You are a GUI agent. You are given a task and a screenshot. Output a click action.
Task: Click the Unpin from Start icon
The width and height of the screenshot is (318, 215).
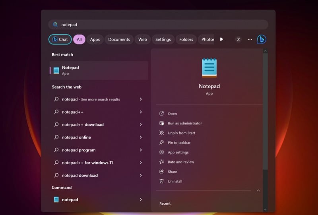pos(161,133)
